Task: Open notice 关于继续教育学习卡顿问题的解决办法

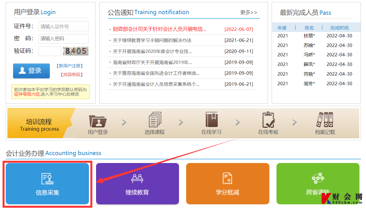Action: coord(152,40)
